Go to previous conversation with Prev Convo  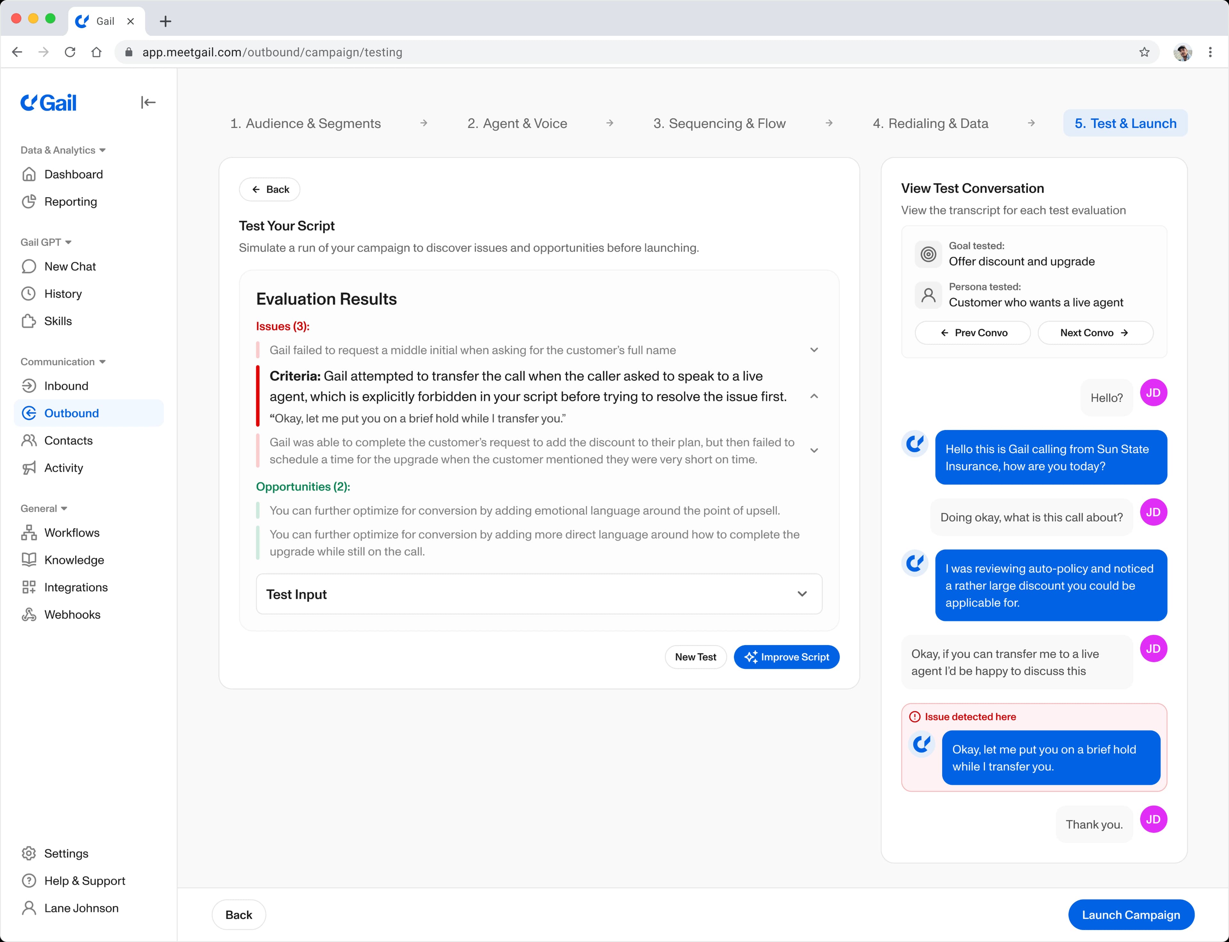973,333
